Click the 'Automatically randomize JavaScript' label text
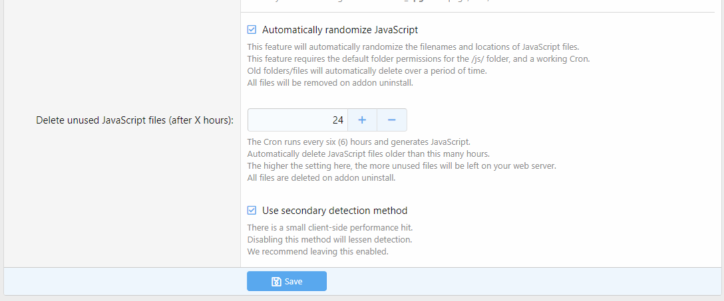This screenshot has width=724, height=301. pyautogui.click(x=340, y=30)
